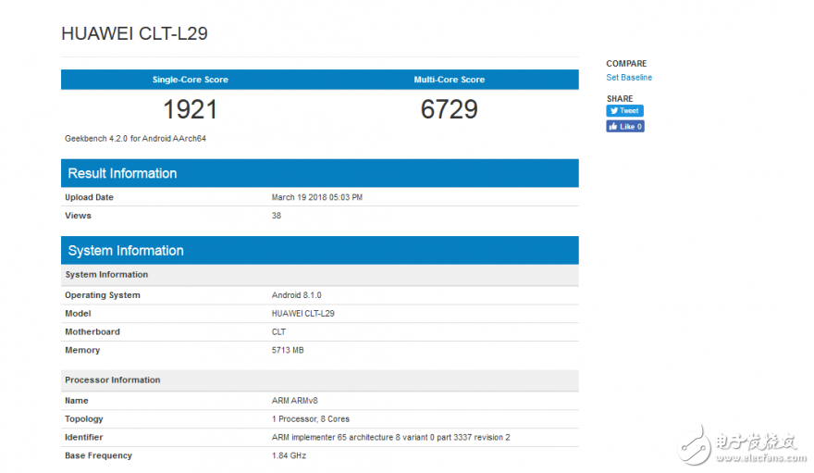Click the Memory value 5713 MB
The width and height of the screenshot is (814, 473).
(x=288, y=350)
